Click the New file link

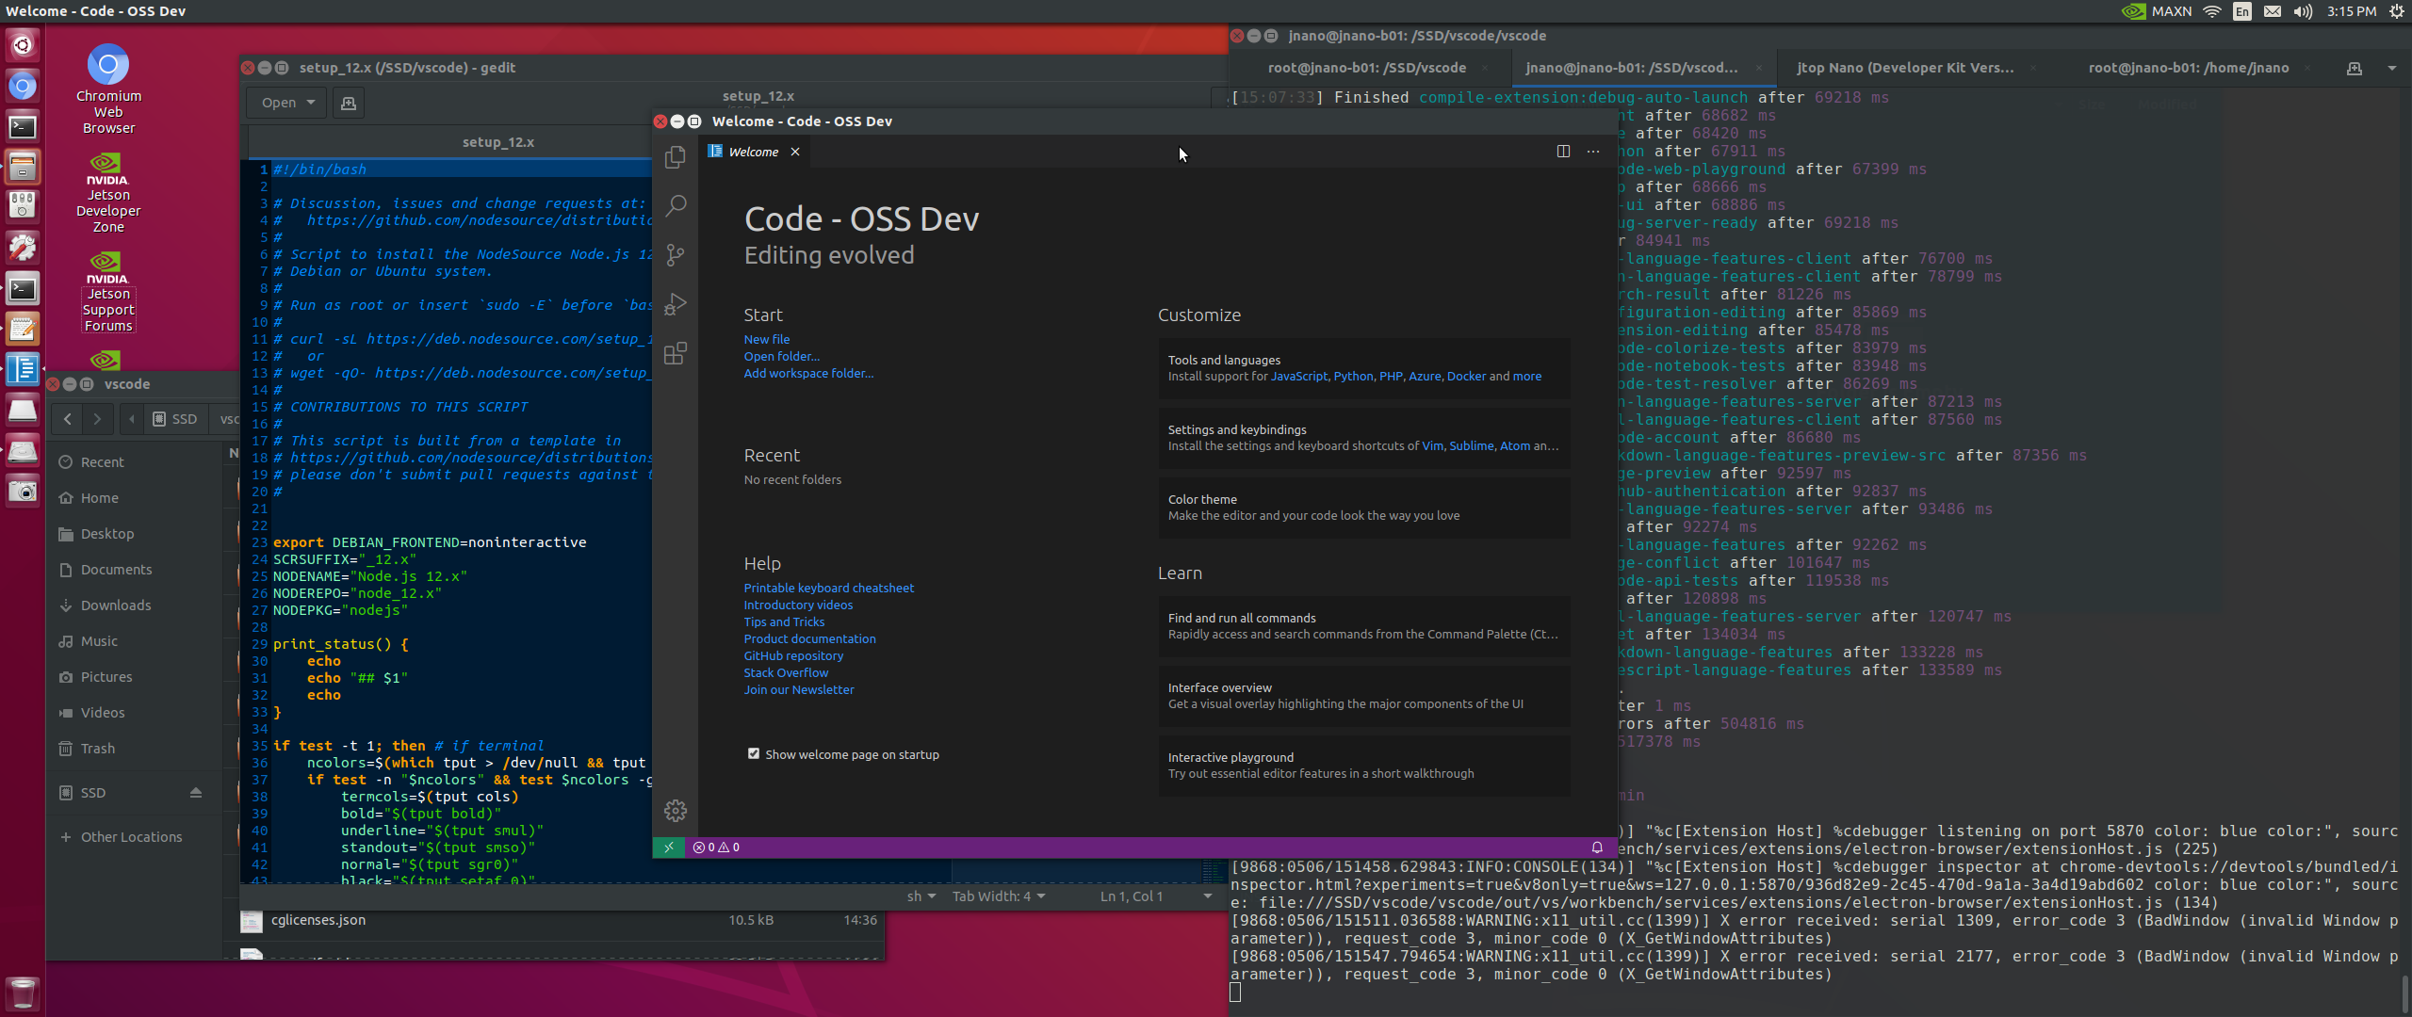767,339
